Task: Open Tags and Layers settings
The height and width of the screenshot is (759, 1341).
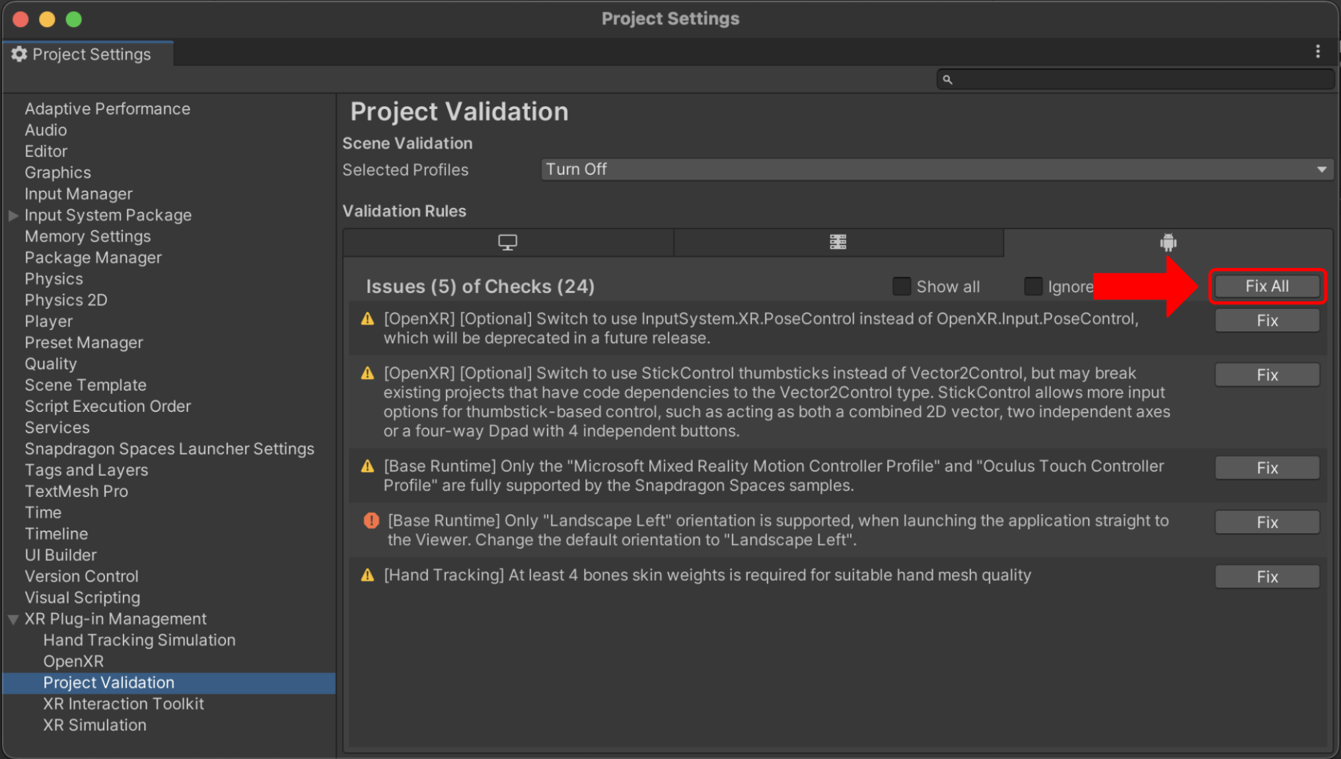Action: tap(87, 471)
